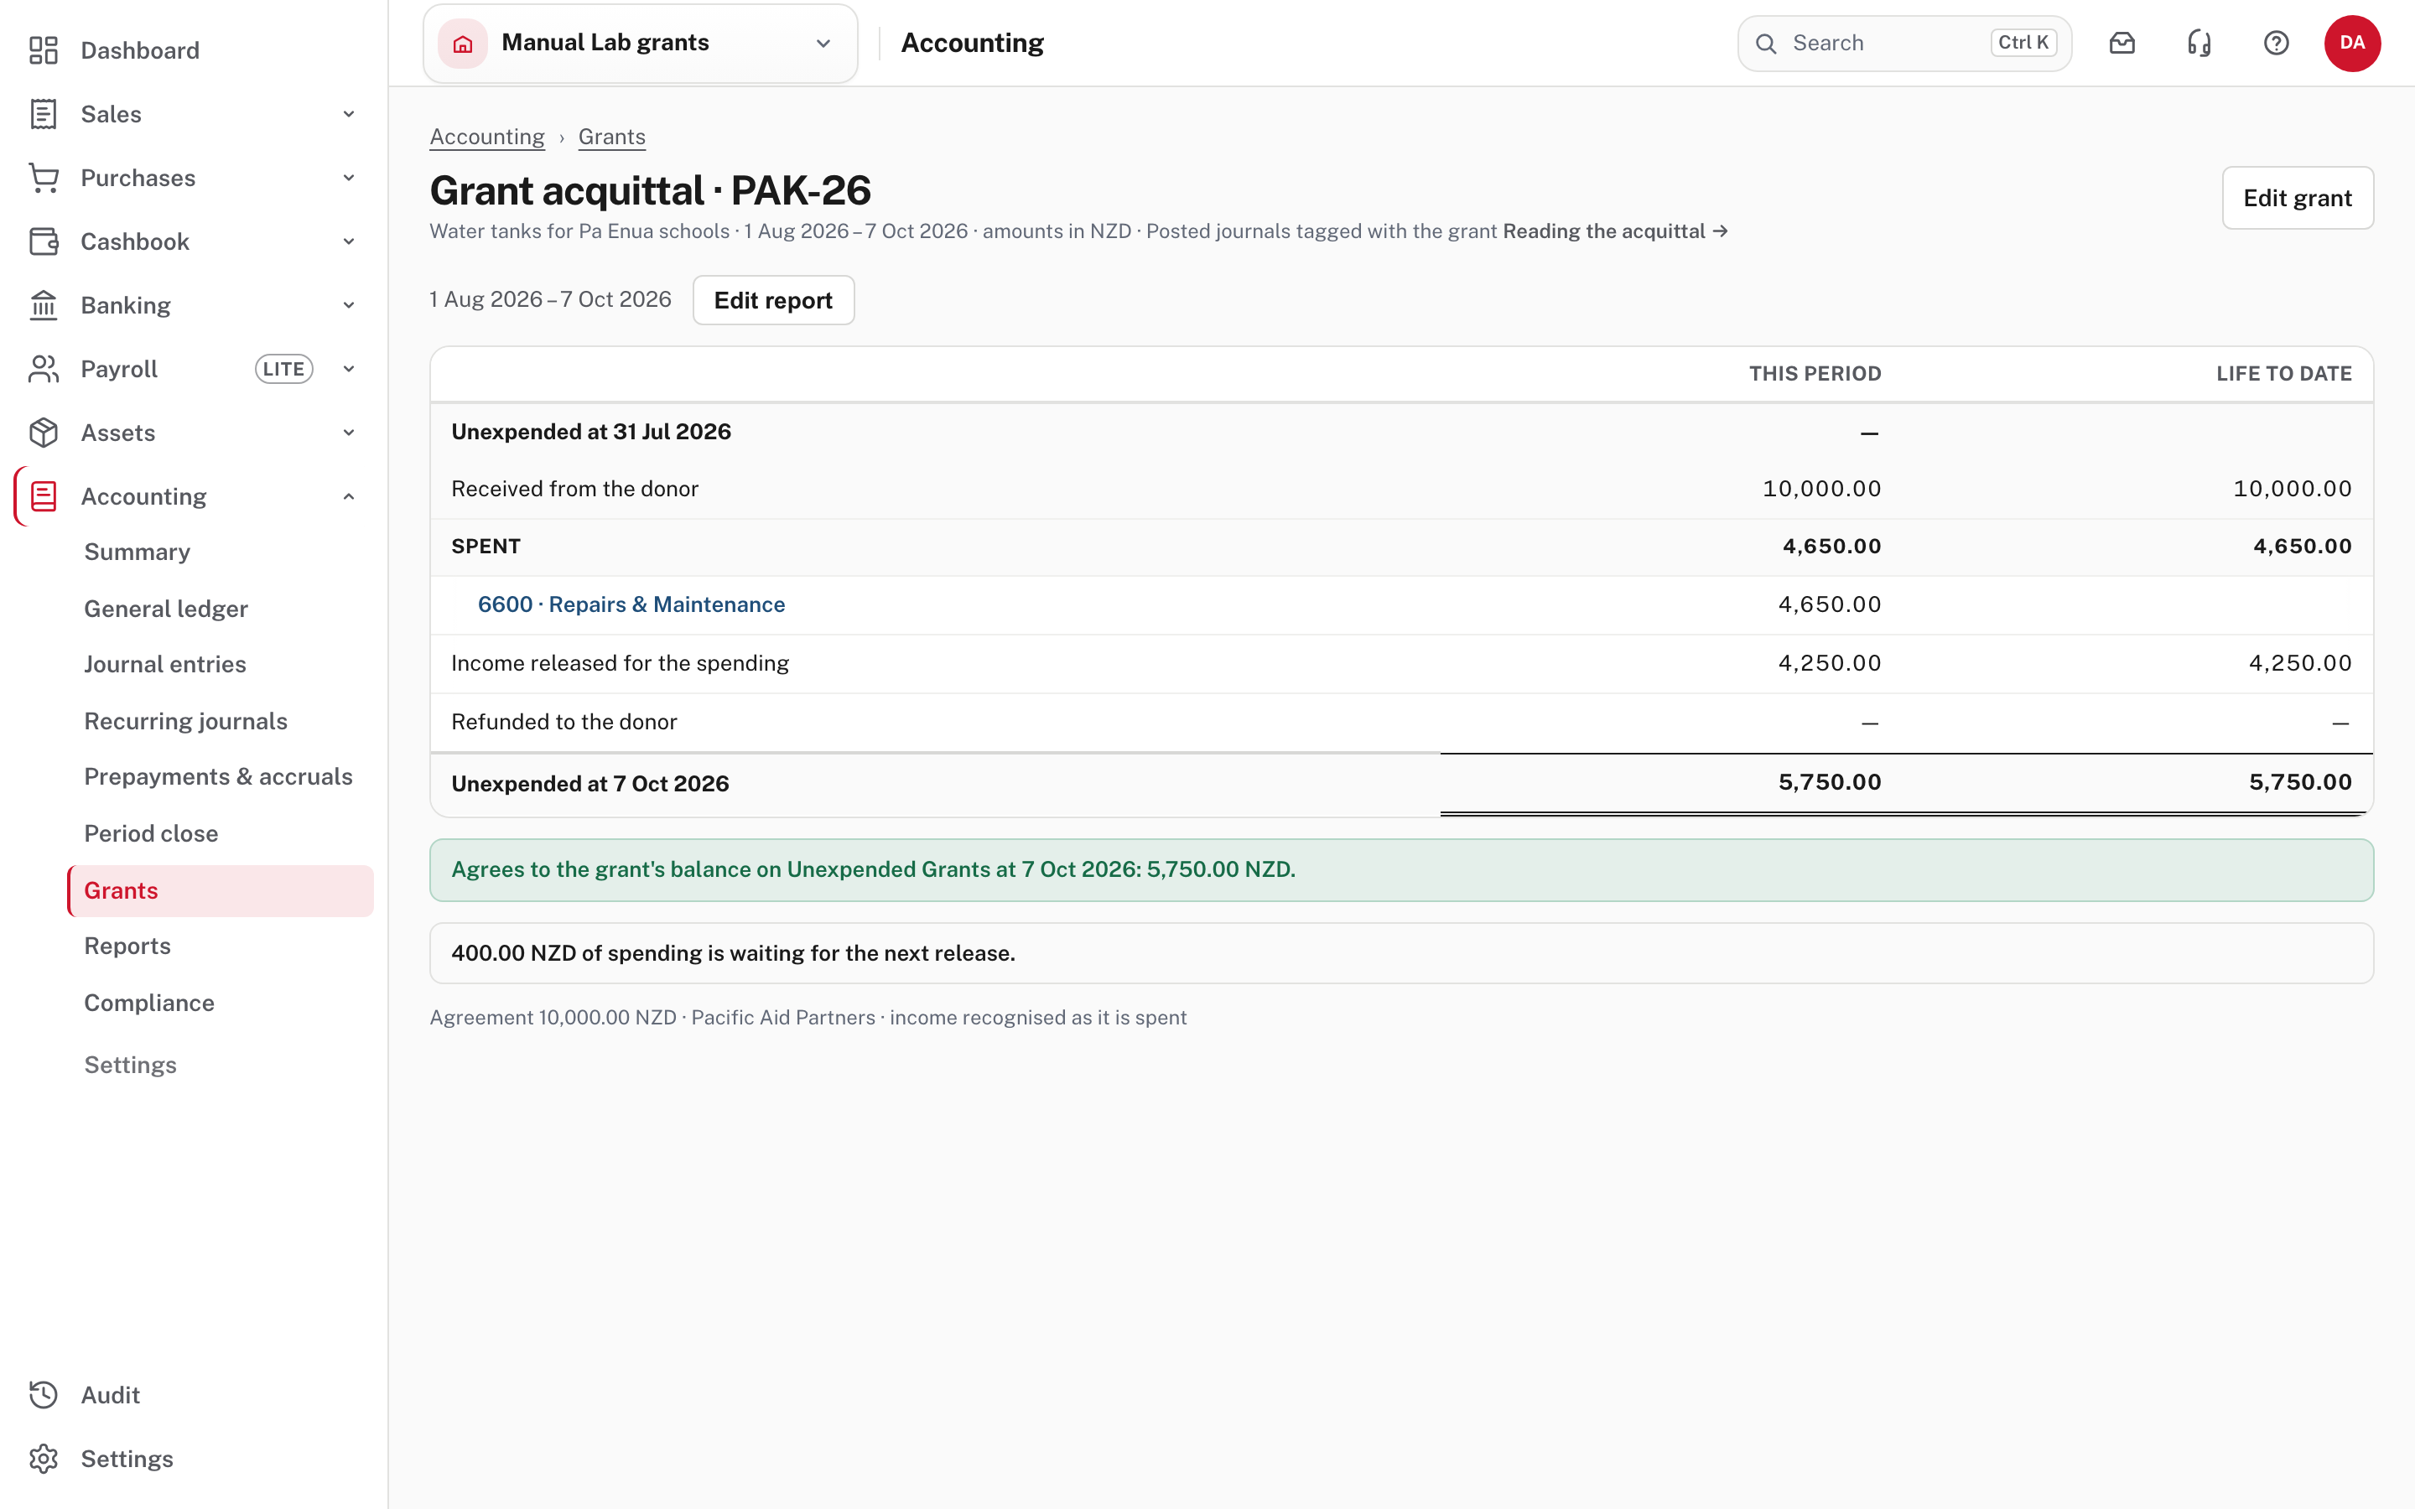The height and width of the screenshot is (1509, 2415).
Task: Open Recurring journals
Action: 185,722
